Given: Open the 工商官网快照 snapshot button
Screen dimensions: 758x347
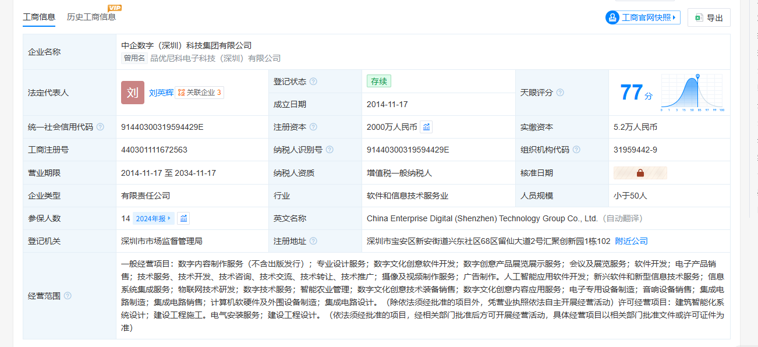Looking at the screenshot, I should click(643, 17).
